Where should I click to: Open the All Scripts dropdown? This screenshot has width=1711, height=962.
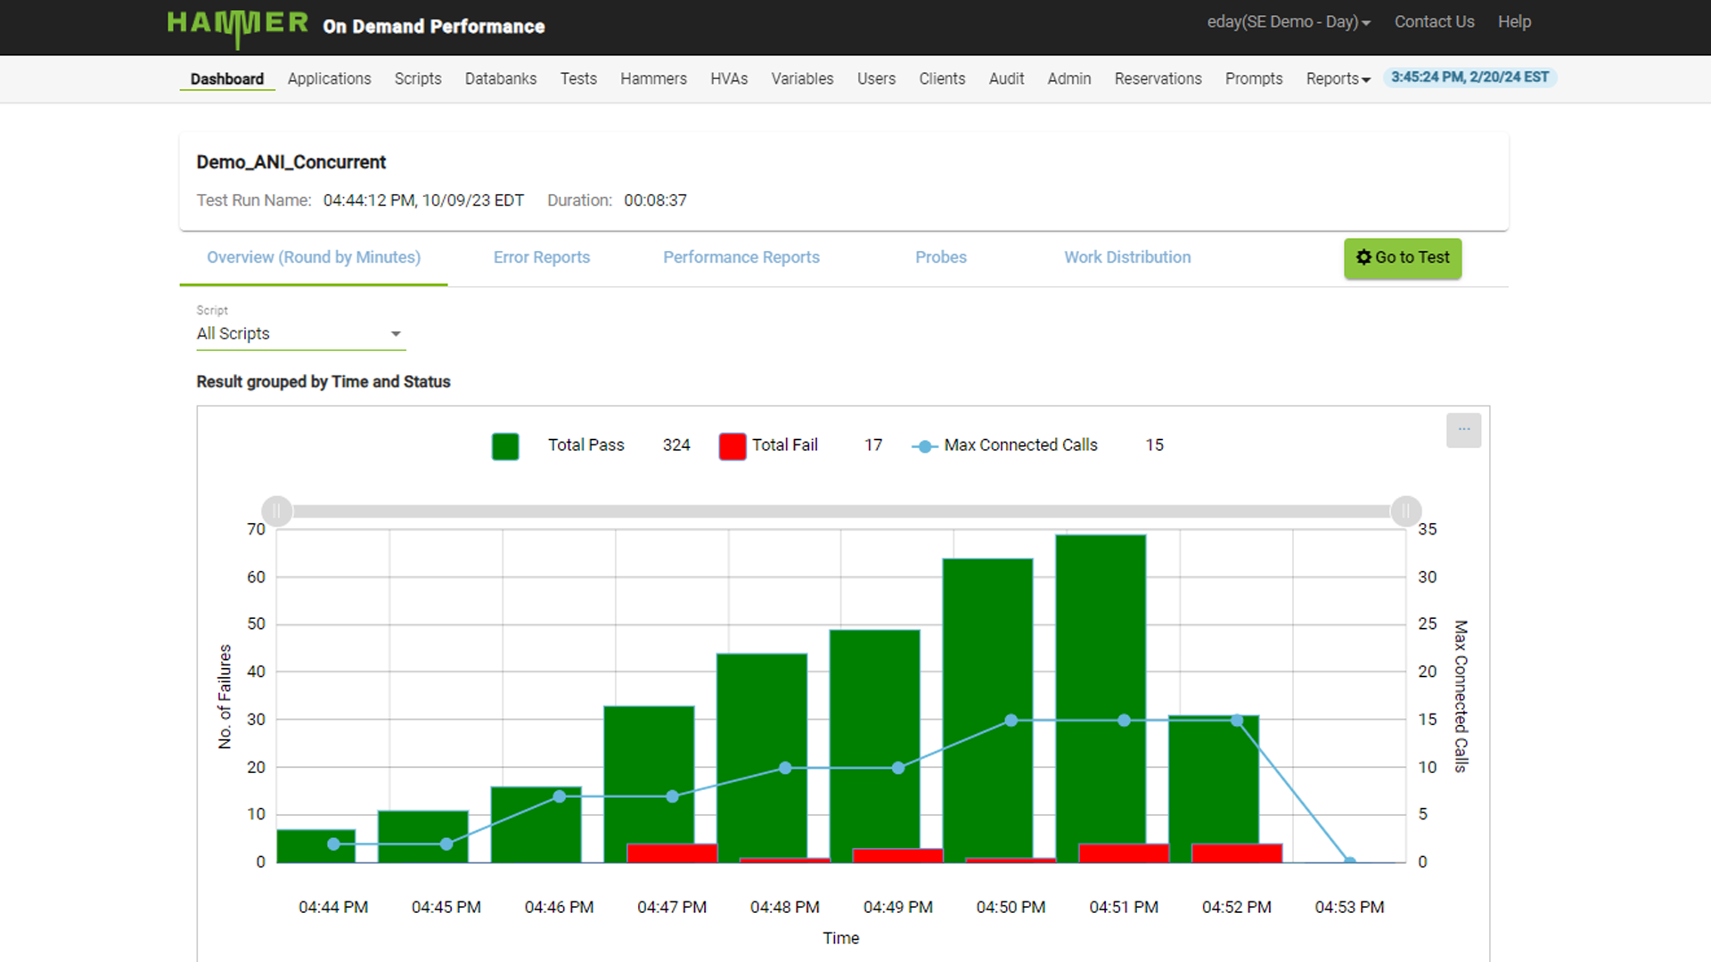pos(300,334)
